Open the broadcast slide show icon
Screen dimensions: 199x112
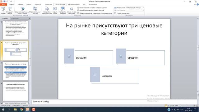pos(22,9)
